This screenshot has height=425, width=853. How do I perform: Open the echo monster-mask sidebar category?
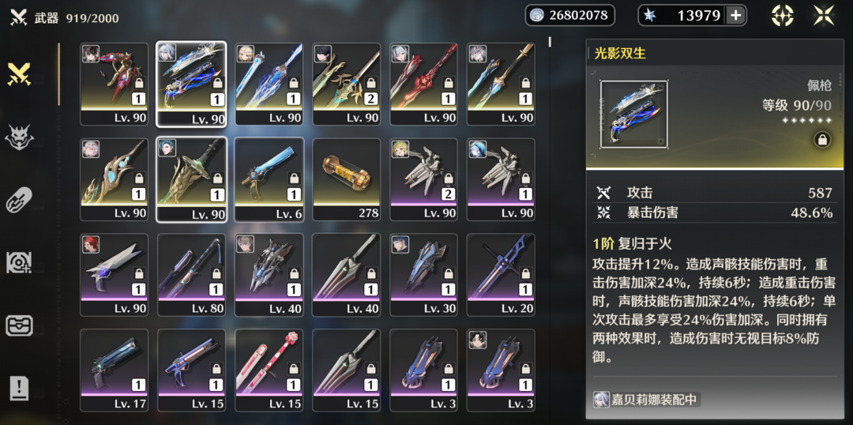(19, 137)
